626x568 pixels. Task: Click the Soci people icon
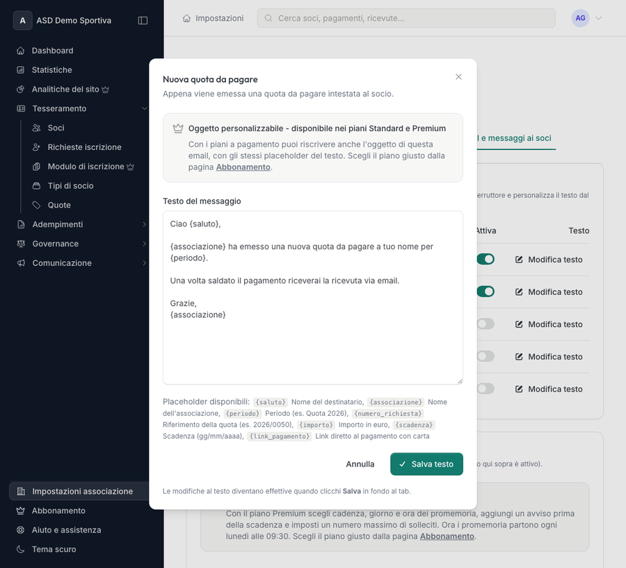pos(36,128)
